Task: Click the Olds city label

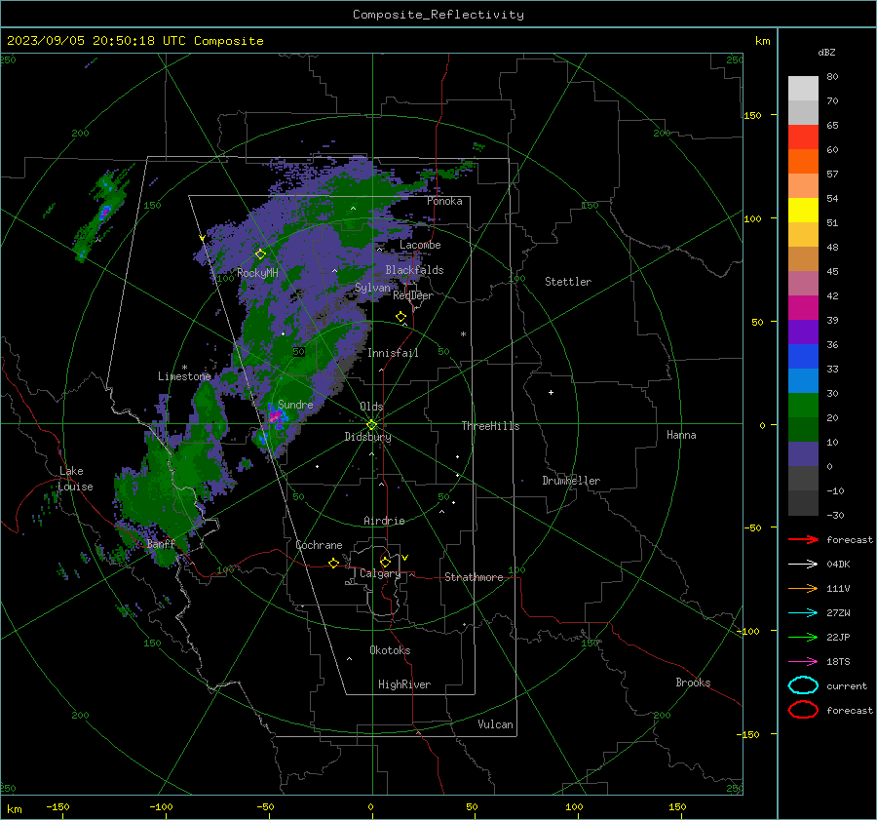Action: (371, 407)
